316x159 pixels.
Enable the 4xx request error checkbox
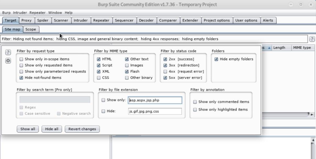click(165, 72)
